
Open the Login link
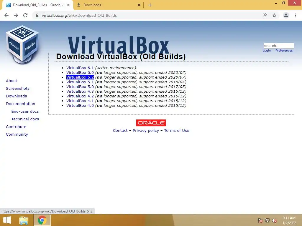[x=267, y=51]
